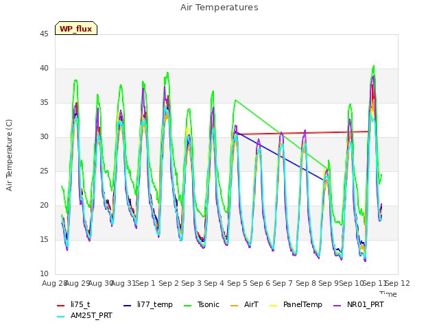
Task: Click the cyan AM25T_PRT legend color marker
Action: (61, 317)
